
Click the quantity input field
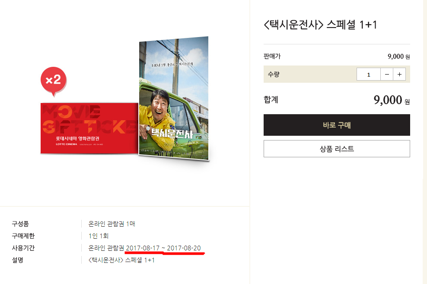(x=369, y=75)
